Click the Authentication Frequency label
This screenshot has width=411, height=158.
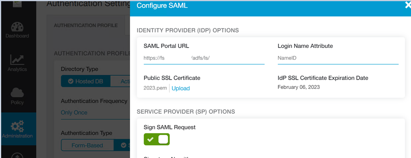click(94, 101)
